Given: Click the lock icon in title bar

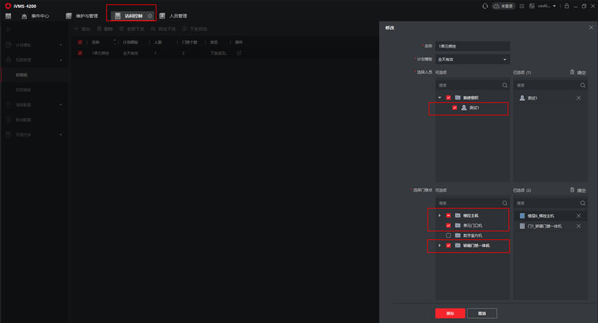Looking at the screenshot, I should coord(567,6).
